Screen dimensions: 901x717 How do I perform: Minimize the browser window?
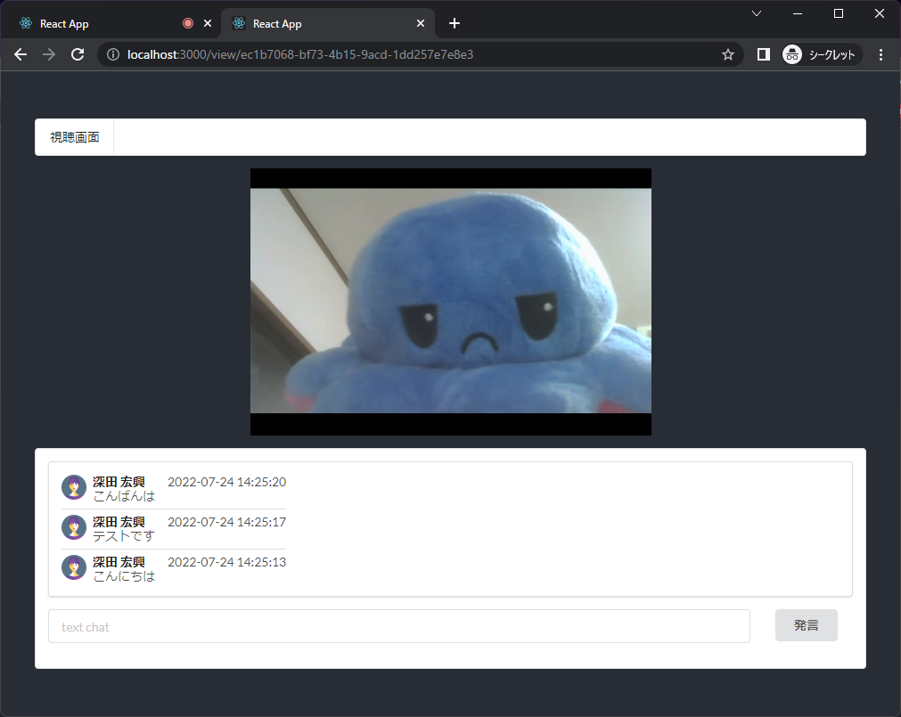pos(798,13)
